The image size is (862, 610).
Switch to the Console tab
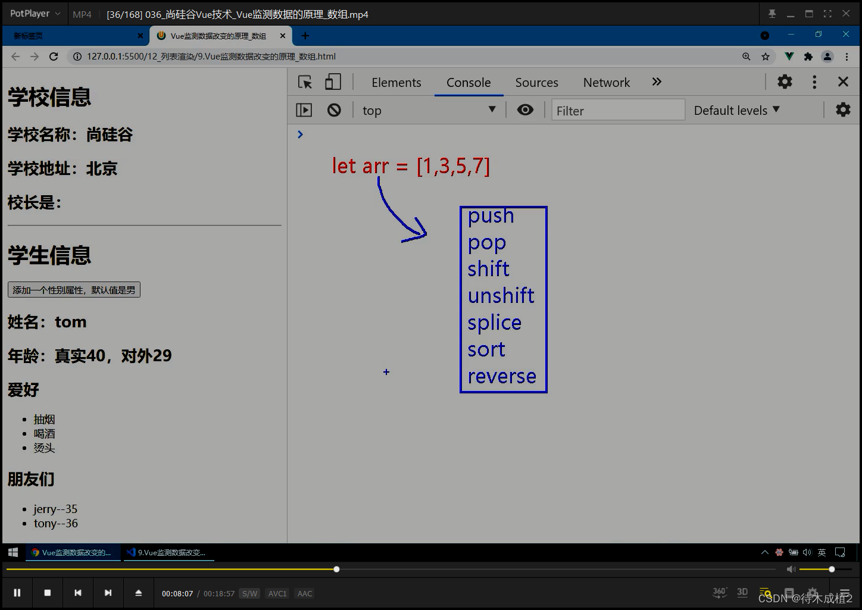click(469, 82)
